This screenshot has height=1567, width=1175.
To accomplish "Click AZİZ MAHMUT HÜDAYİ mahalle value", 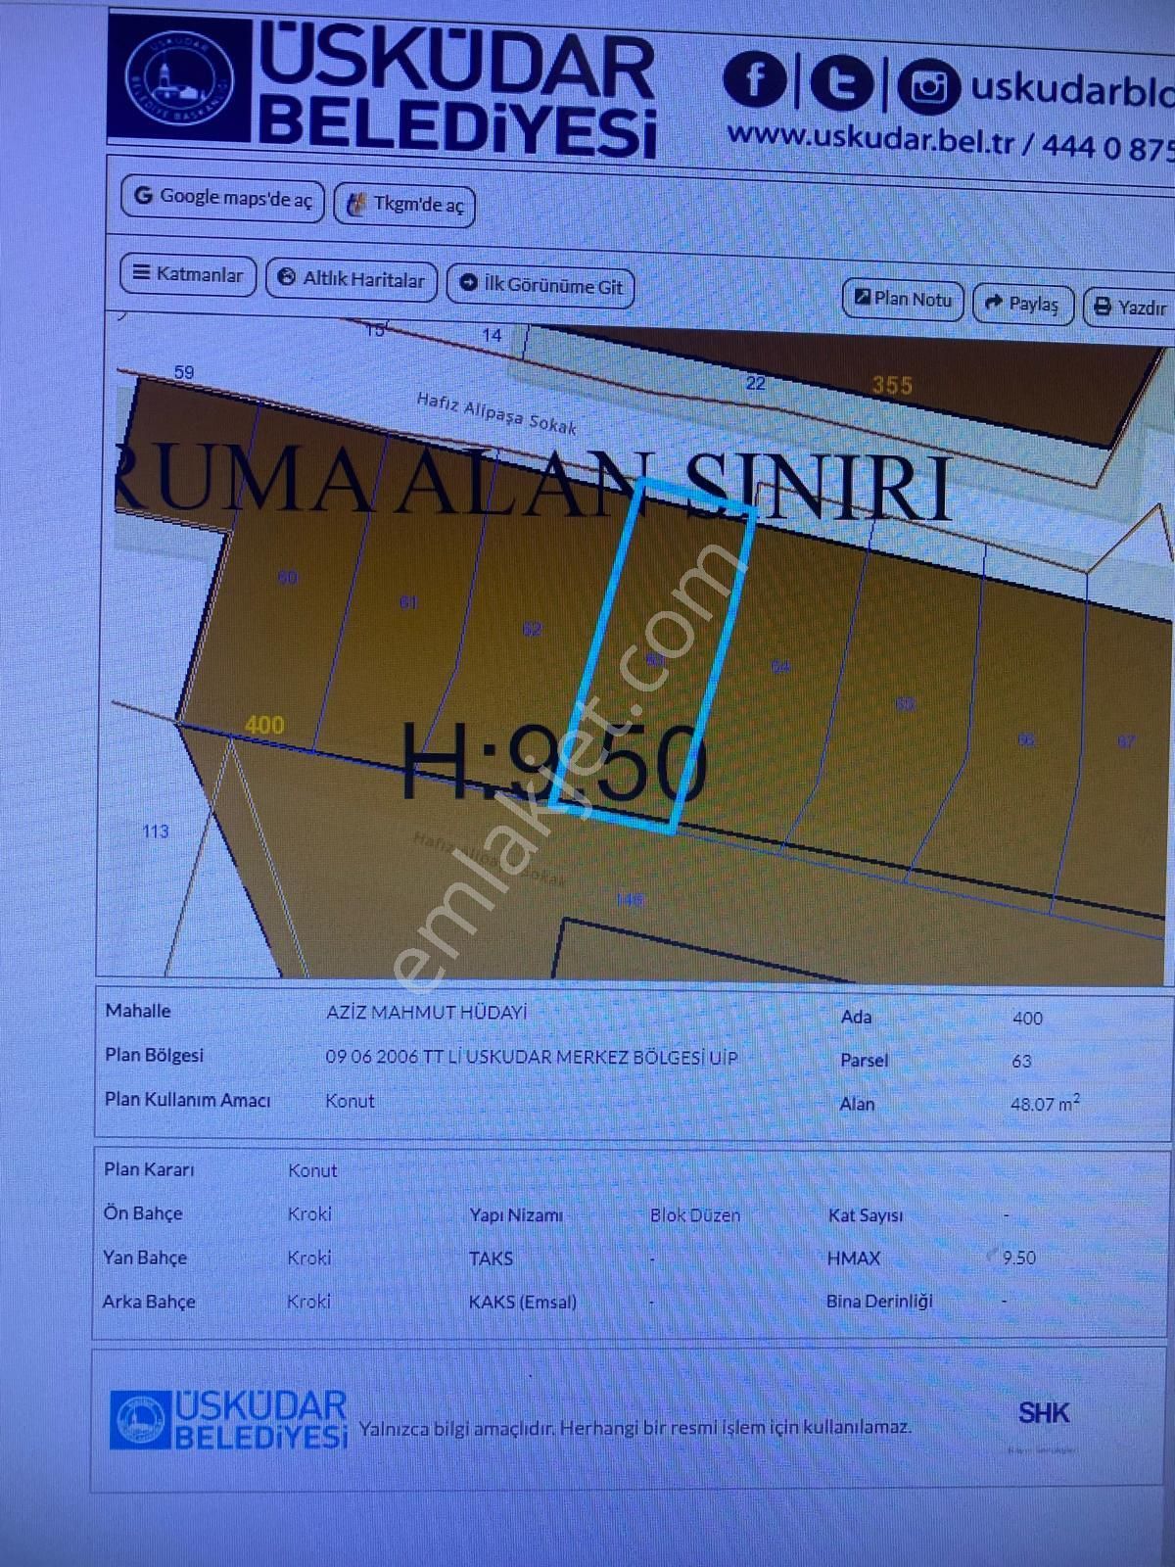I will pyautogui.click(x=426, y=1013).
